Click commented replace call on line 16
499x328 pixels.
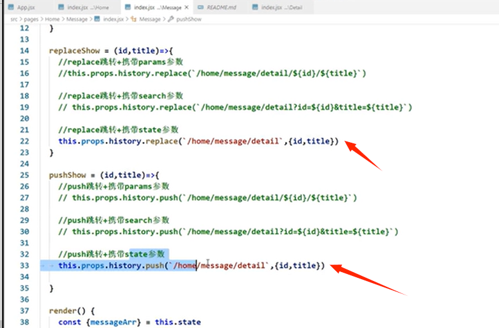(x=212, y=73)
